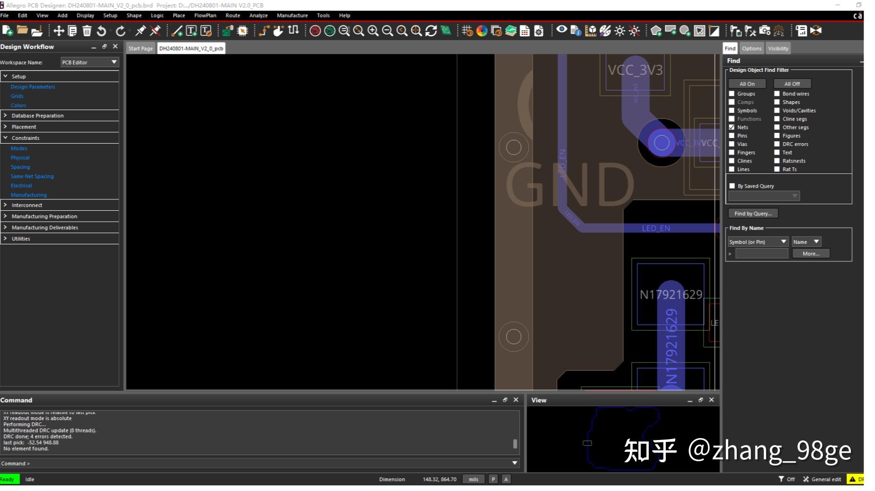The image size is (875, 491).
Task: Open the Route menu
Action: [233, 16]
